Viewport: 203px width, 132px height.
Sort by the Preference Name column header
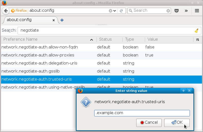click(x=49, y=39)
